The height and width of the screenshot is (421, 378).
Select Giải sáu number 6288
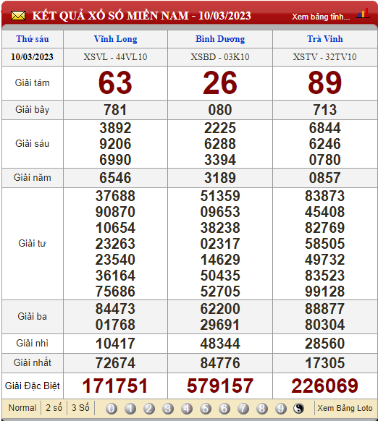pyautogui.click(x=220, y=144)
